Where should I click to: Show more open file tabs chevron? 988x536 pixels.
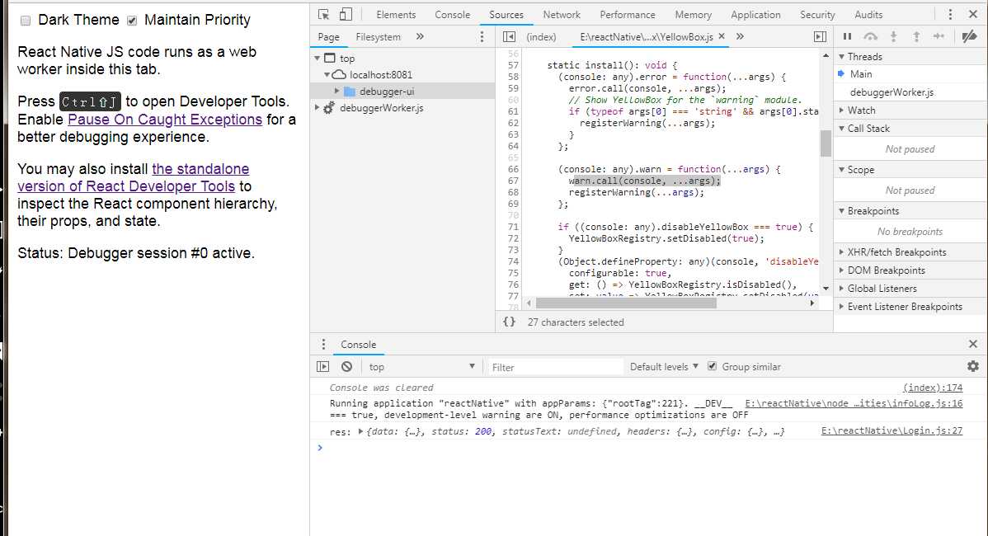740,36
